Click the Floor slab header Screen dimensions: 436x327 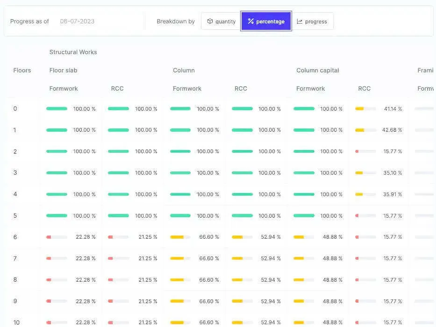(63, 71)
